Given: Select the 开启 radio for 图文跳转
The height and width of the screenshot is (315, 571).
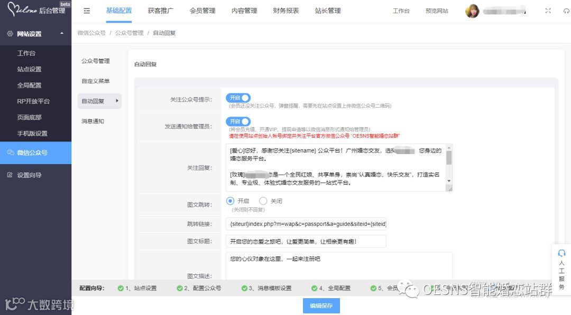Looking at the screenshot, I should click(x=230, y=201).
